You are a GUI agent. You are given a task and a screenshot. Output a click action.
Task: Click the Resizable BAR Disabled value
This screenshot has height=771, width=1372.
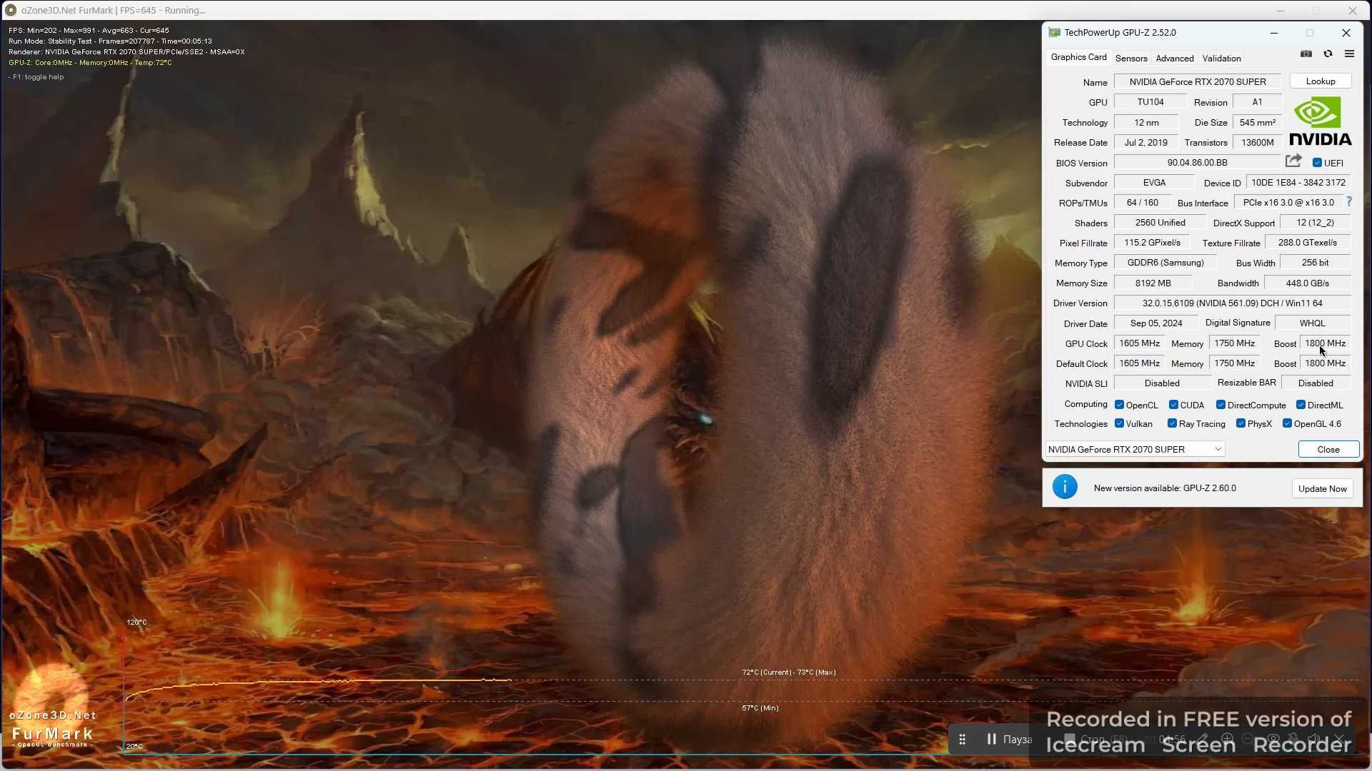1316,383
